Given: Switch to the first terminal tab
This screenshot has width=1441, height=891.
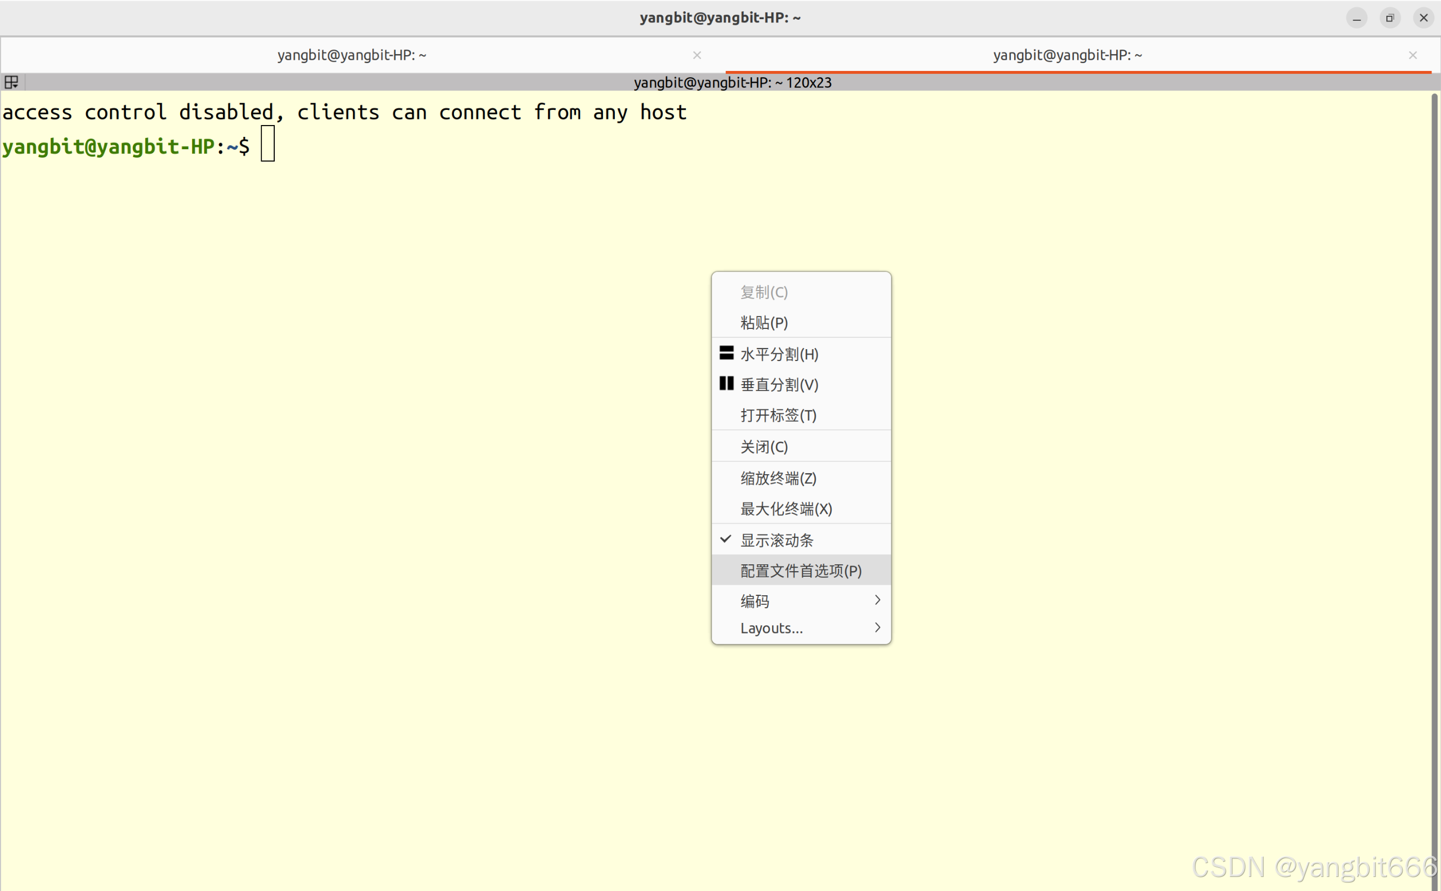Looking at the screenshot, I should point(352,55).
